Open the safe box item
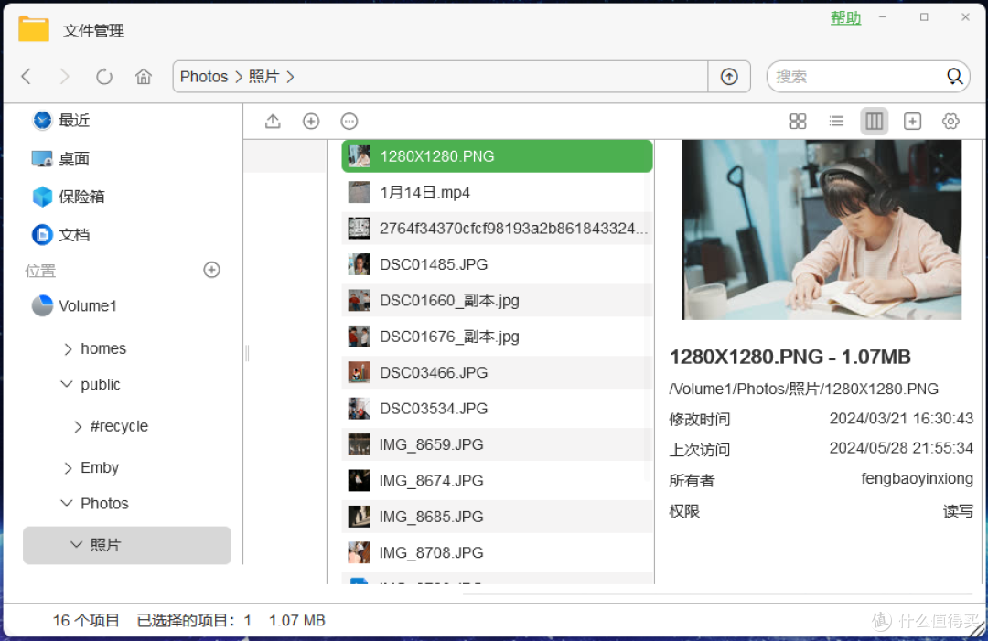988x641 pixels. point(68,197)
